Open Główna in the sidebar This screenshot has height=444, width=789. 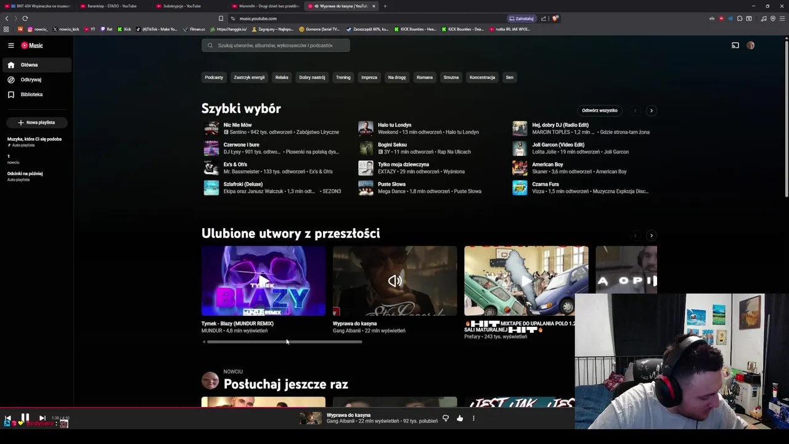pyautogui.click(x=36, y=65)
